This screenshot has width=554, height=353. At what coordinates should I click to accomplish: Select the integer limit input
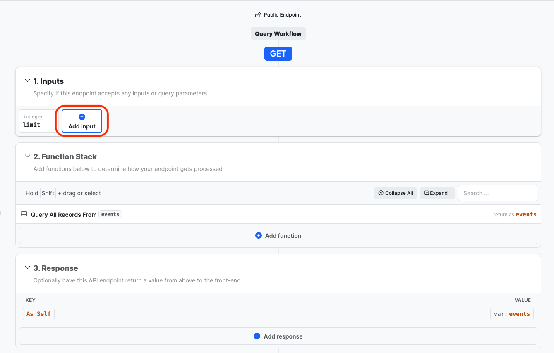pyautogui.click(x=38, y=121)
